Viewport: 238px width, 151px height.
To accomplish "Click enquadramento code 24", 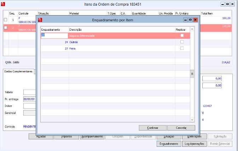I will click(66, 42).
